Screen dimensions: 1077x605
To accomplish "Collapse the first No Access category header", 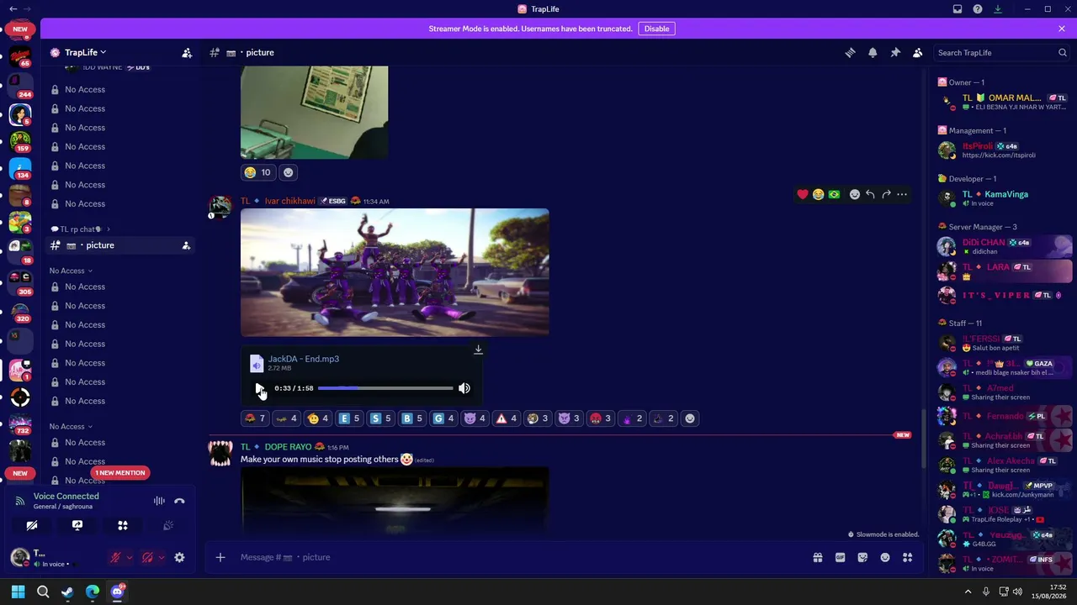I will [x=71, y=271].
